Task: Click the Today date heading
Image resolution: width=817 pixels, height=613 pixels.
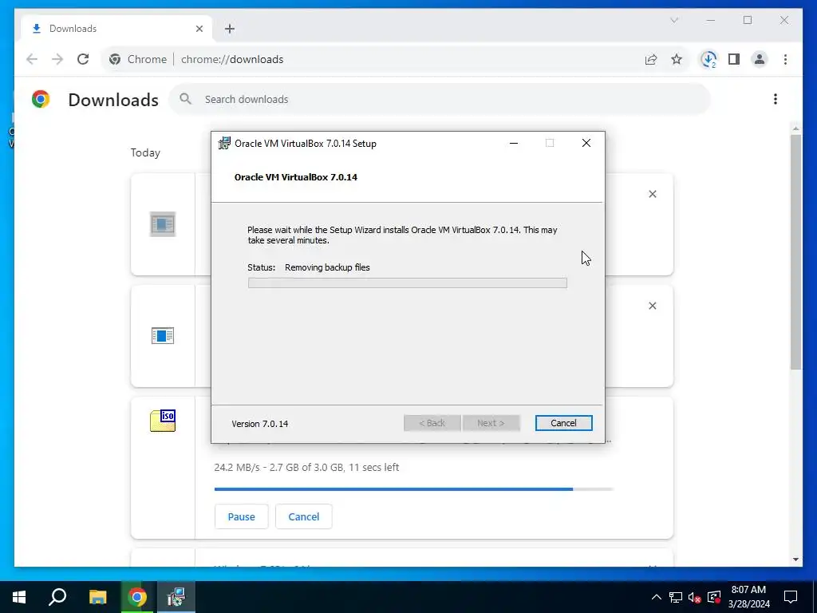Action: point(145,152)
